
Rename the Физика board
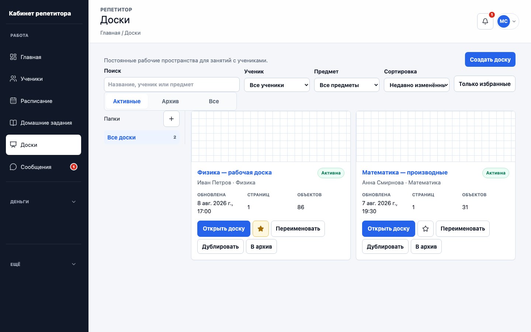(298, 229)
